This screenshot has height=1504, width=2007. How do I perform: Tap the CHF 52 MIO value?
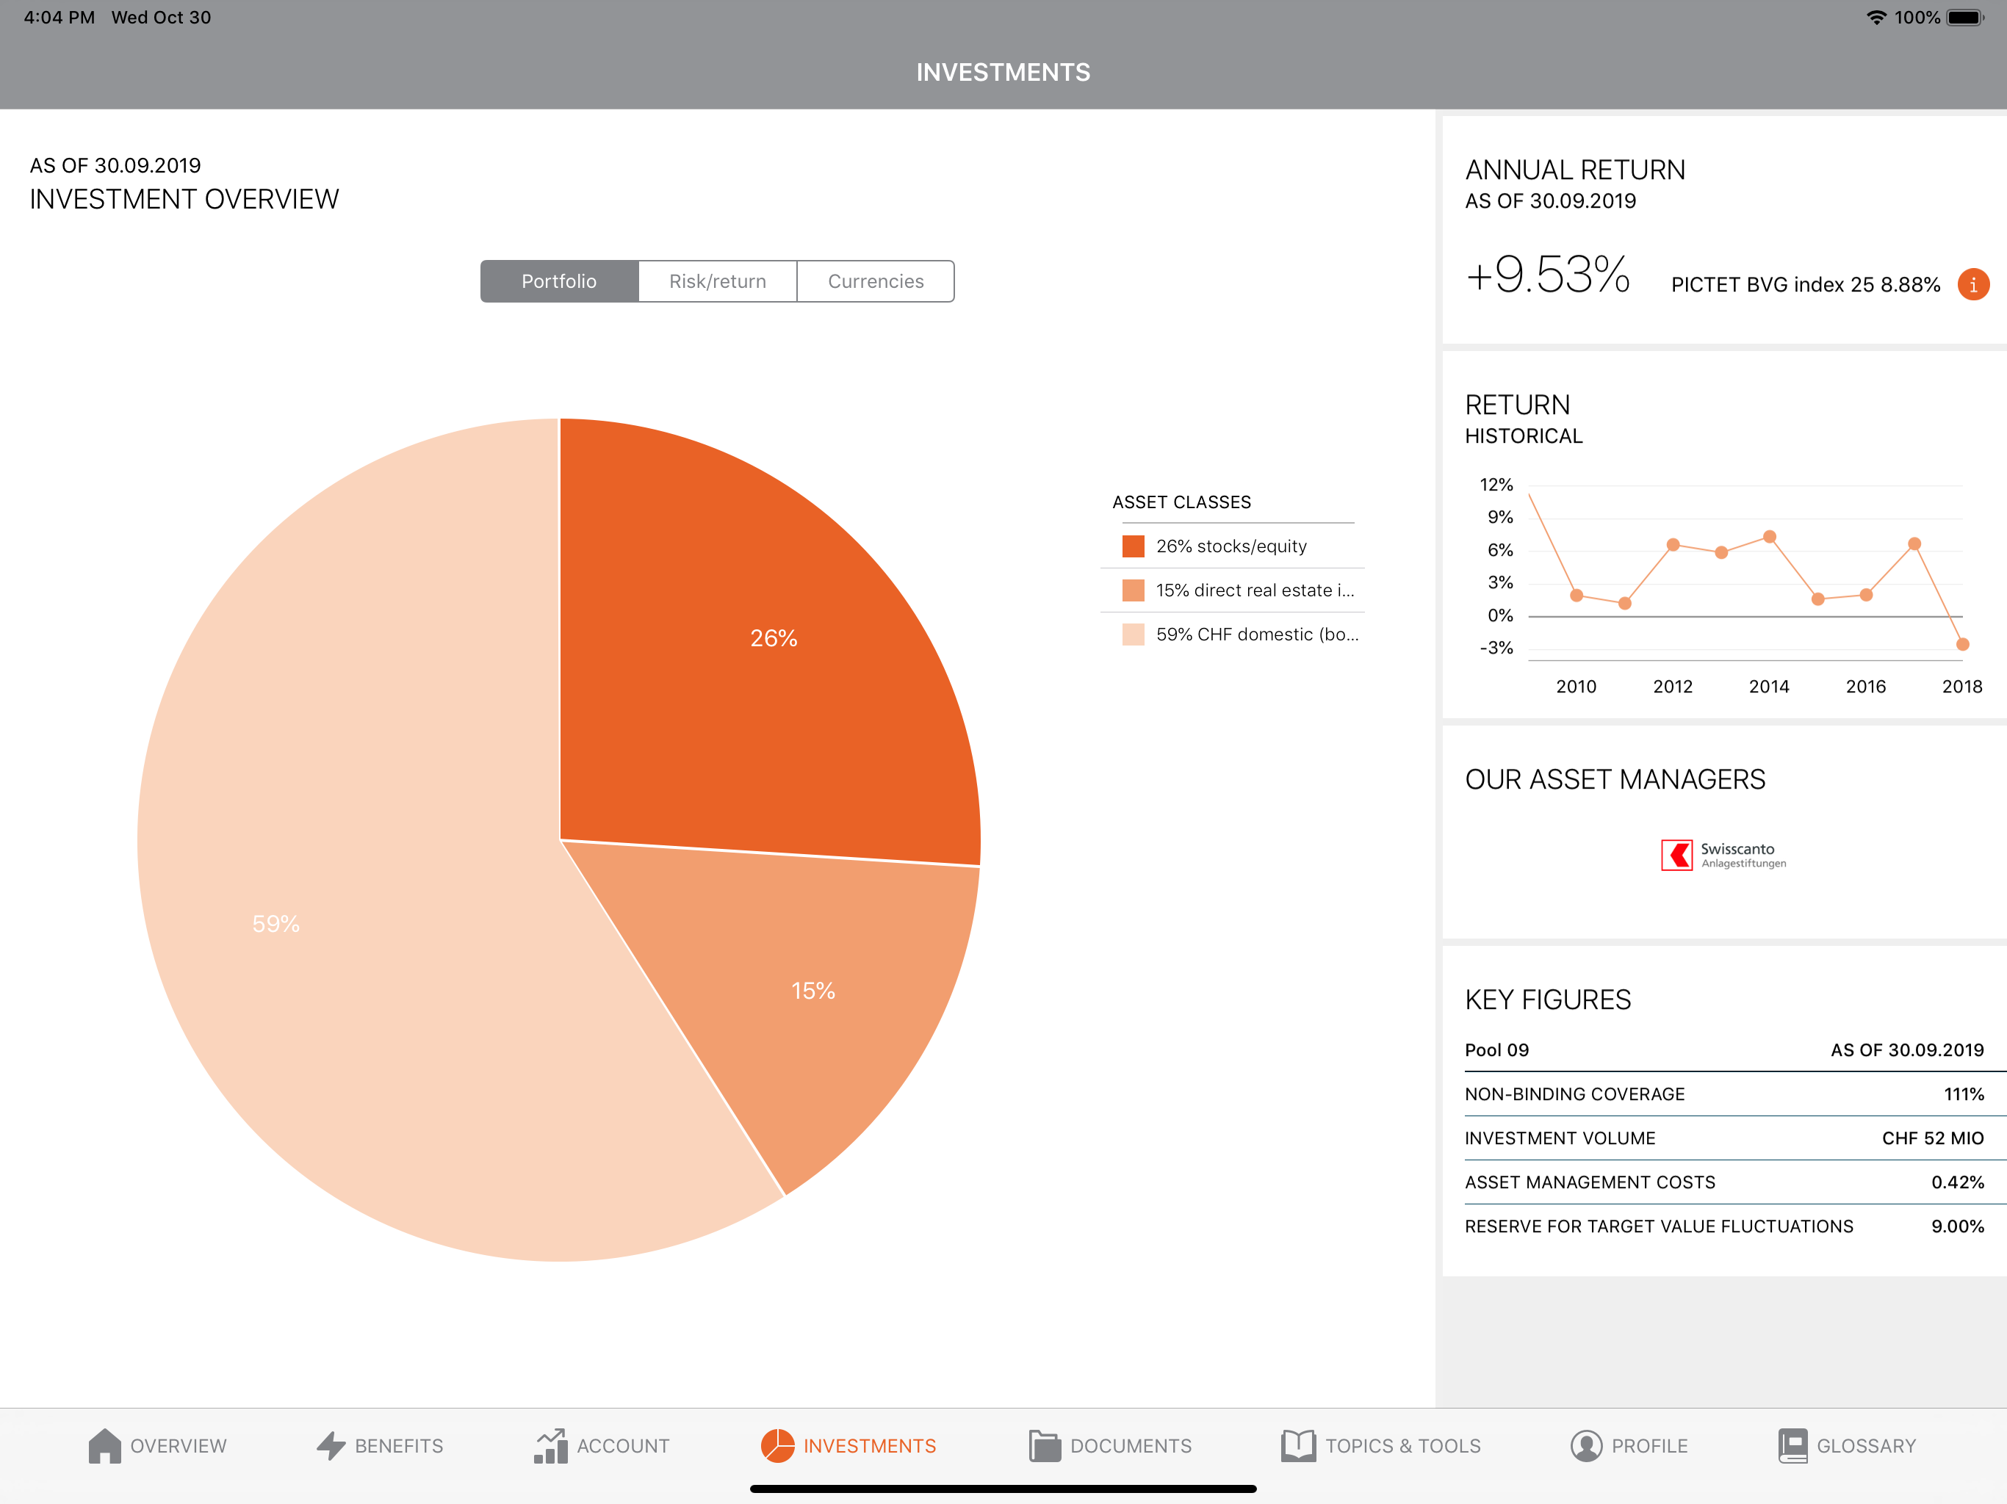point(1933,1138)
